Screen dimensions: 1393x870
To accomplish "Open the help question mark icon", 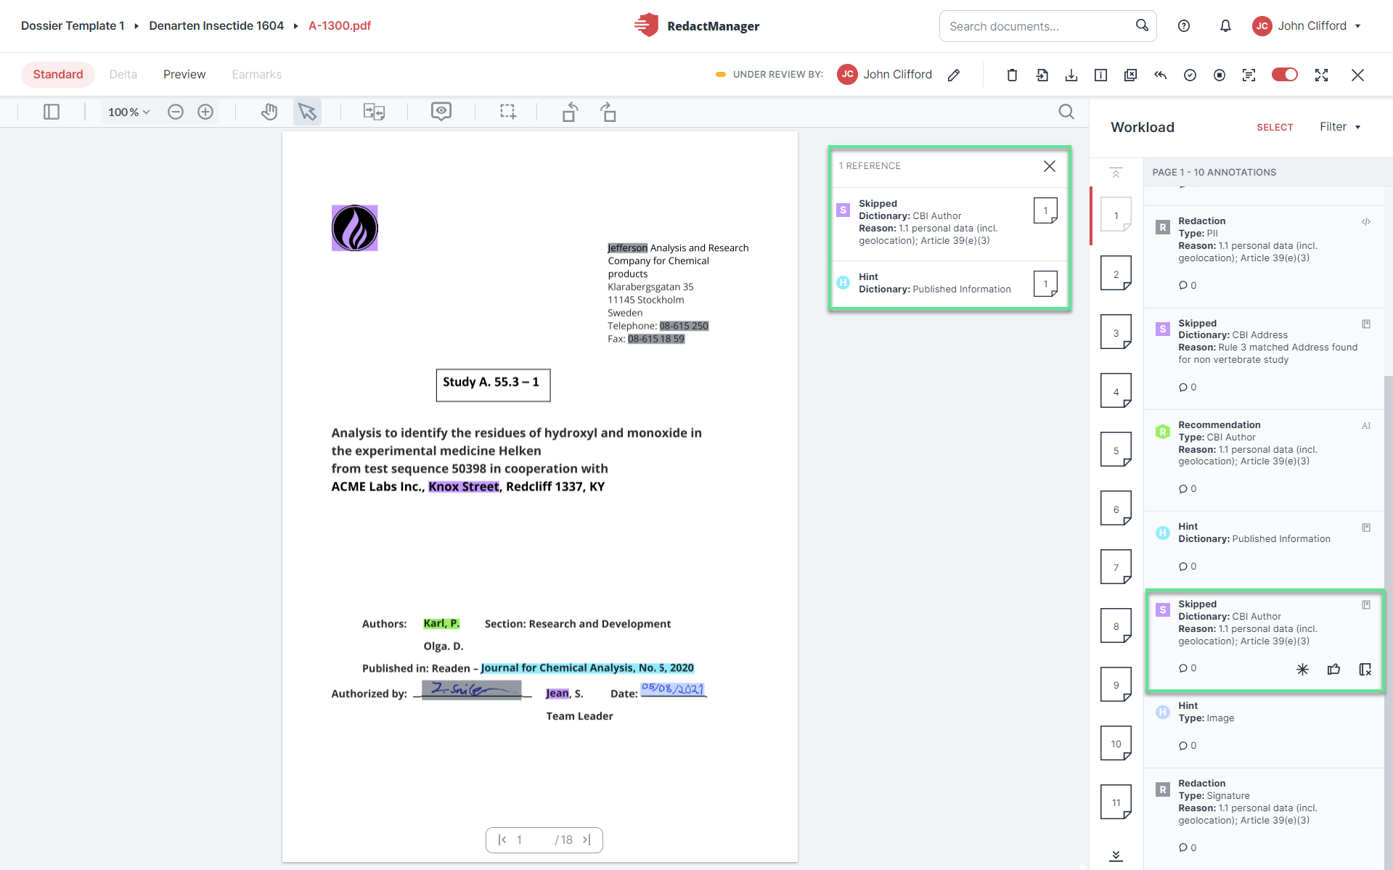I will 1184,26.
